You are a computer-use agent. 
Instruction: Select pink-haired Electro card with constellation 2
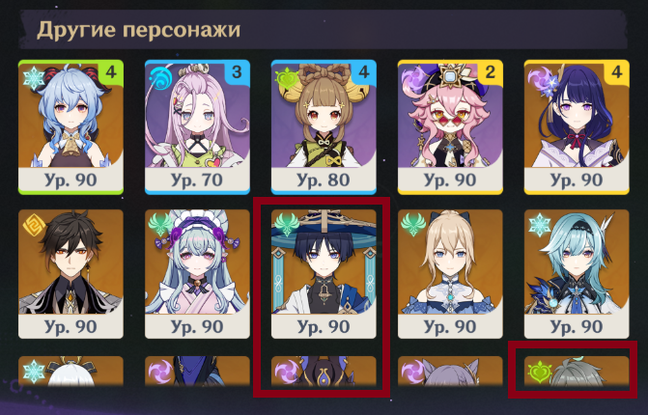tap(450, 126)
